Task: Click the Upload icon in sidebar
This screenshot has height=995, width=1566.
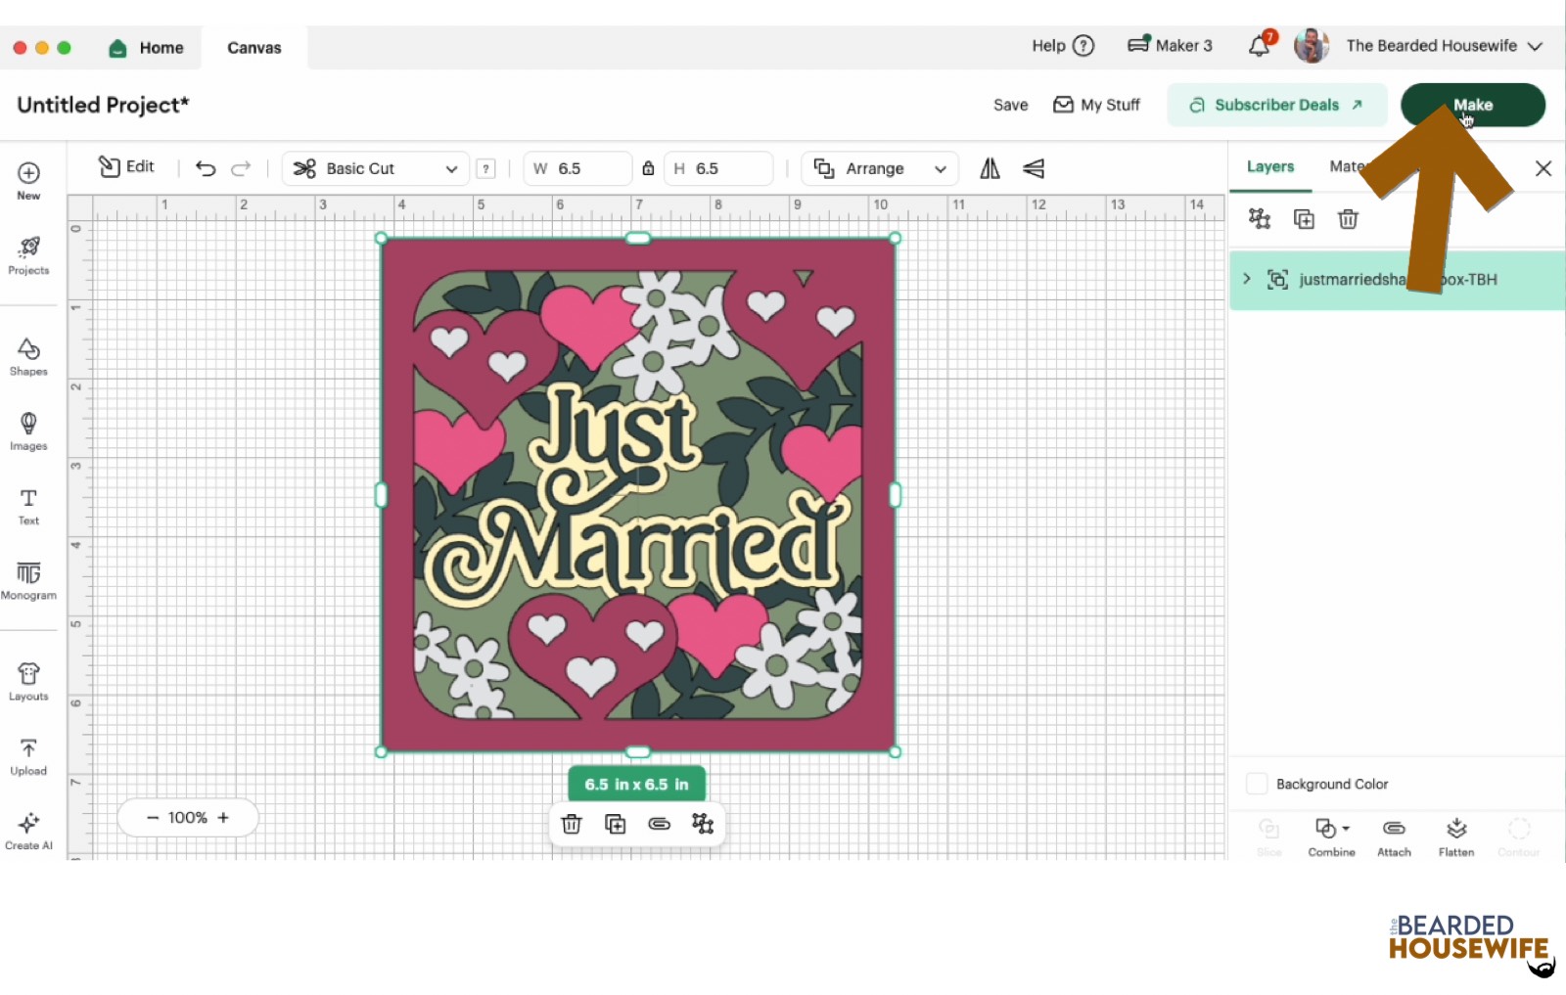Action: (x=28, y=756)
